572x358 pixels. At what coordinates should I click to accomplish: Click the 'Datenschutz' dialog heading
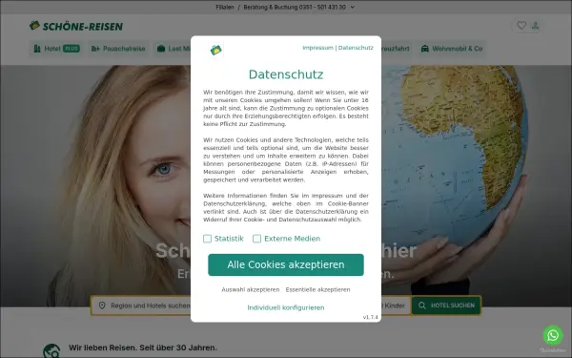click(x=286, y=74)
